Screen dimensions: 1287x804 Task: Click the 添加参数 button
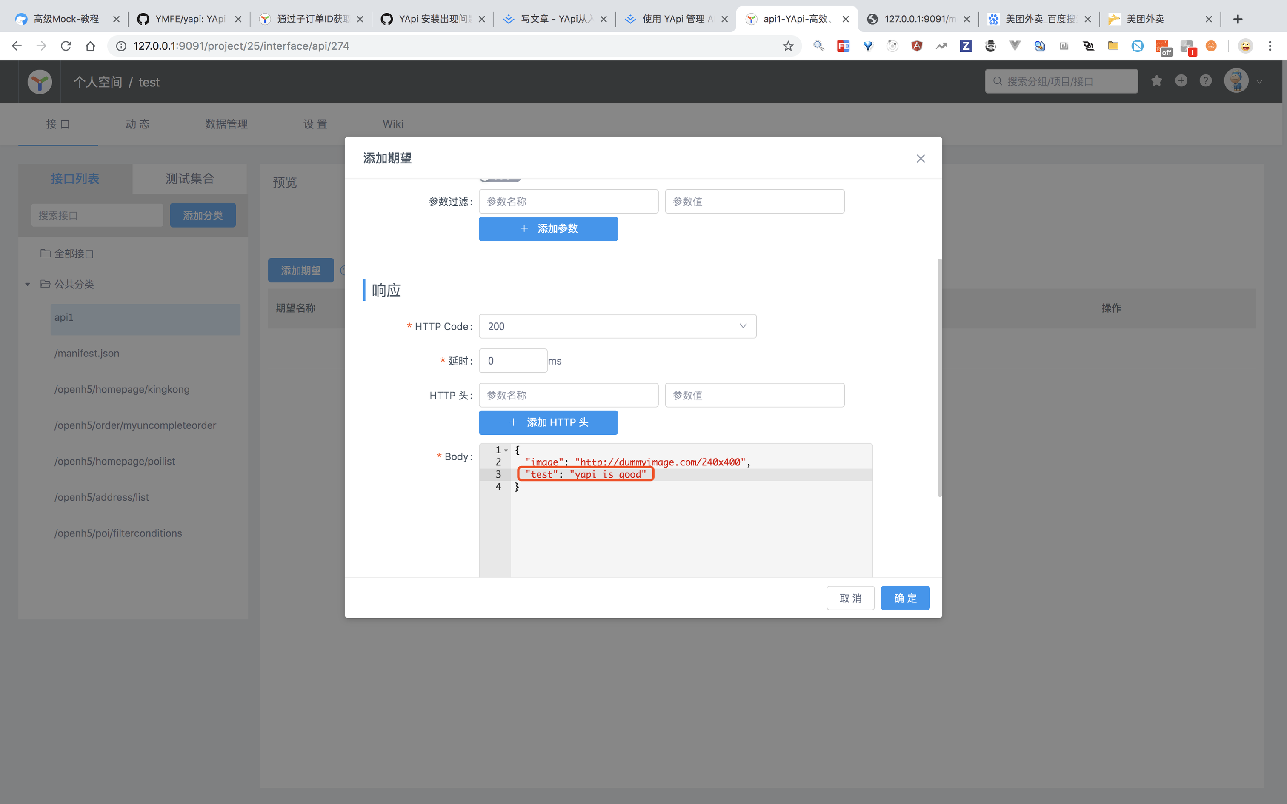point(548,229)
